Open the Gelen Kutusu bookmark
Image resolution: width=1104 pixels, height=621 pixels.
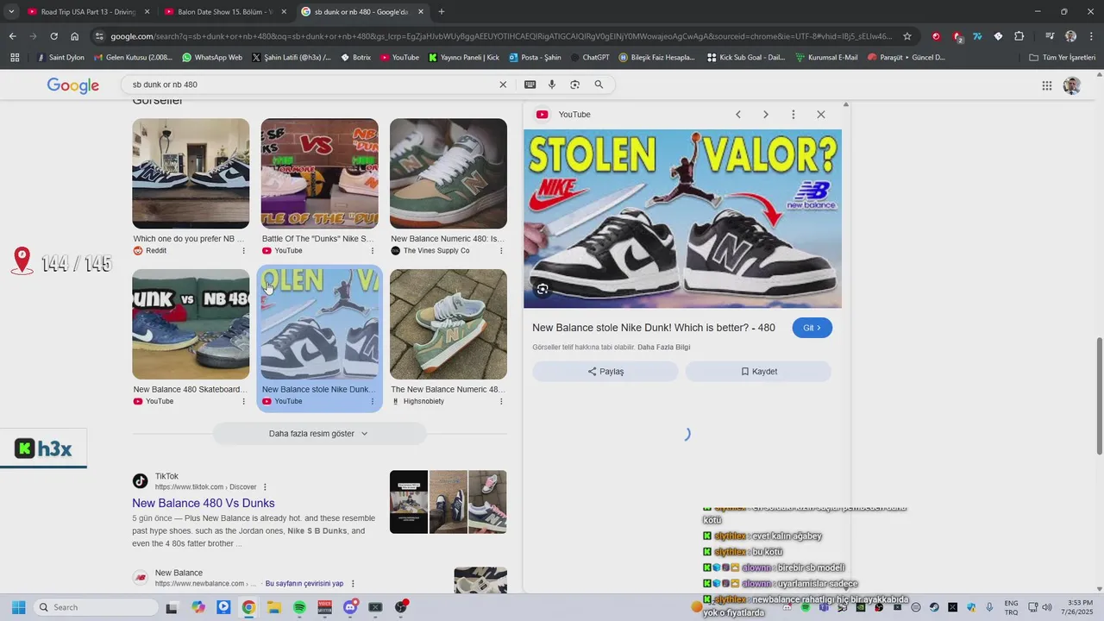tap(133, 58)
